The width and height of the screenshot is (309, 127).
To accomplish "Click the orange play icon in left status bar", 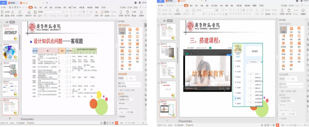I will [117, 123].
